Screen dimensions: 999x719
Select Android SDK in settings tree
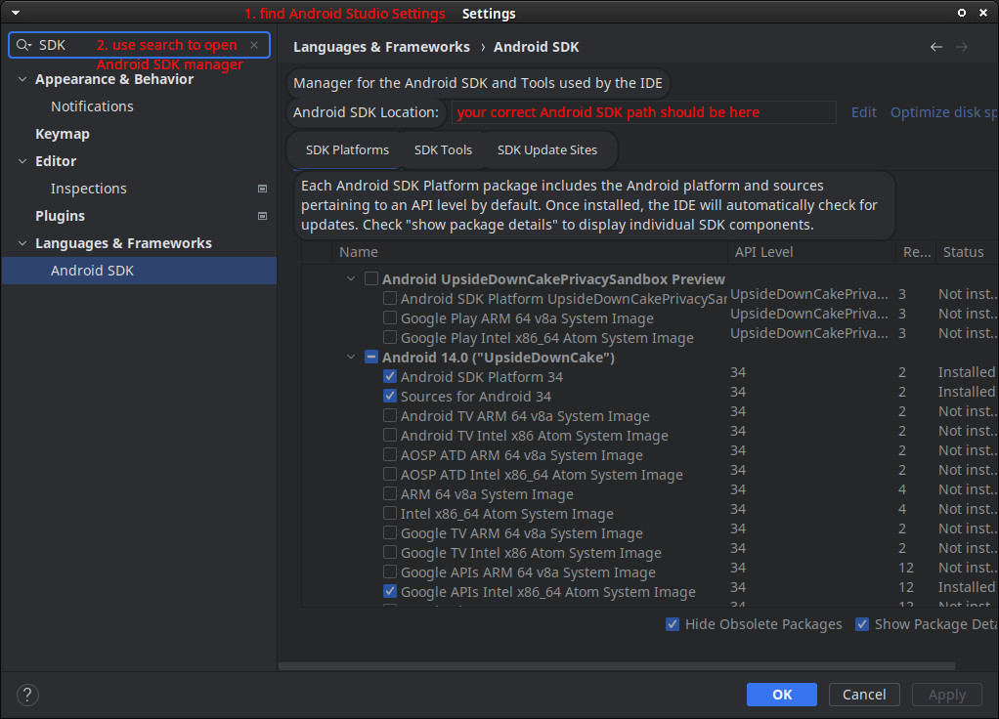139,271
